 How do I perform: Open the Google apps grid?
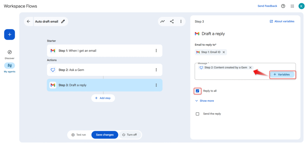click(292, 6)
